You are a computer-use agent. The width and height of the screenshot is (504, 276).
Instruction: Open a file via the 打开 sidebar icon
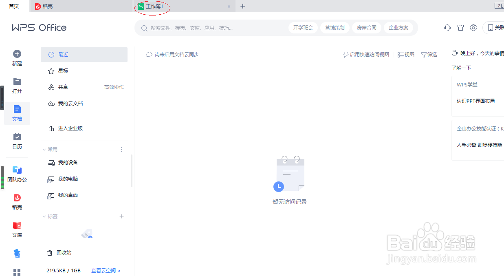point(17,82)
